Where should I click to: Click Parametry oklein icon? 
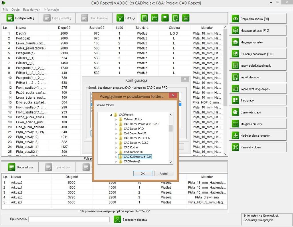click(235, 147)
